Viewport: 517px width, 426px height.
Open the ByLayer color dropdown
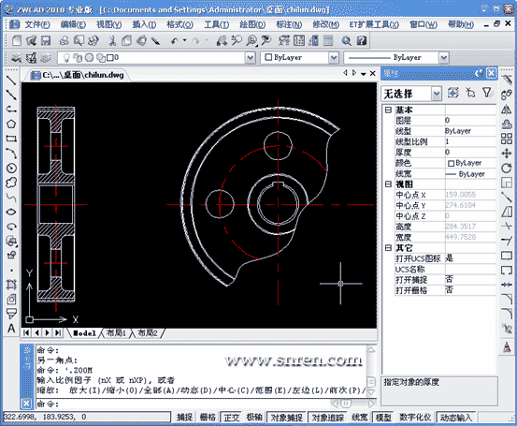334,58
